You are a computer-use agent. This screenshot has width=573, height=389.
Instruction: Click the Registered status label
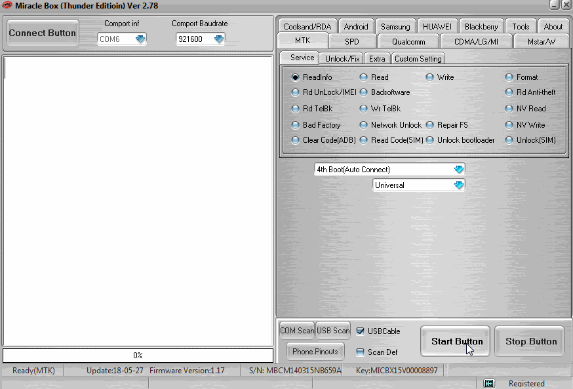526,384
